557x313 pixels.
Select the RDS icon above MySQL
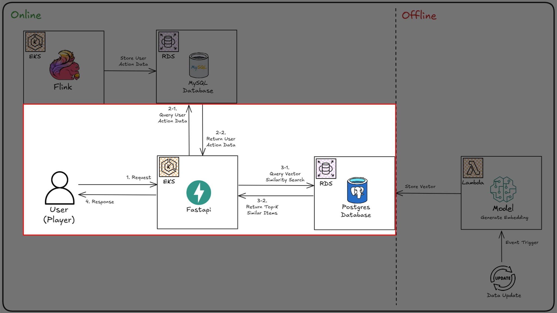point(169,42)
